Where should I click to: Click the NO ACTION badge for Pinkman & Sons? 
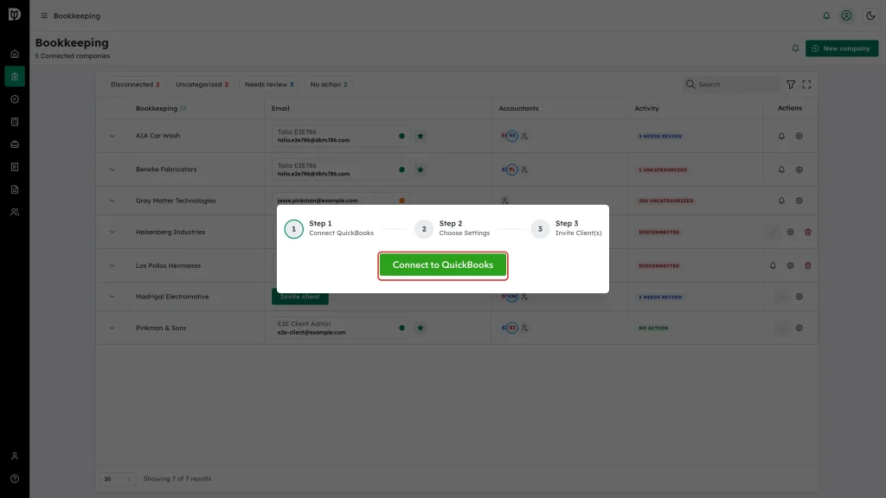653,328
